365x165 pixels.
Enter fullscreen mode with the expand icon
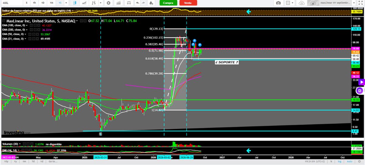(360, 3)
